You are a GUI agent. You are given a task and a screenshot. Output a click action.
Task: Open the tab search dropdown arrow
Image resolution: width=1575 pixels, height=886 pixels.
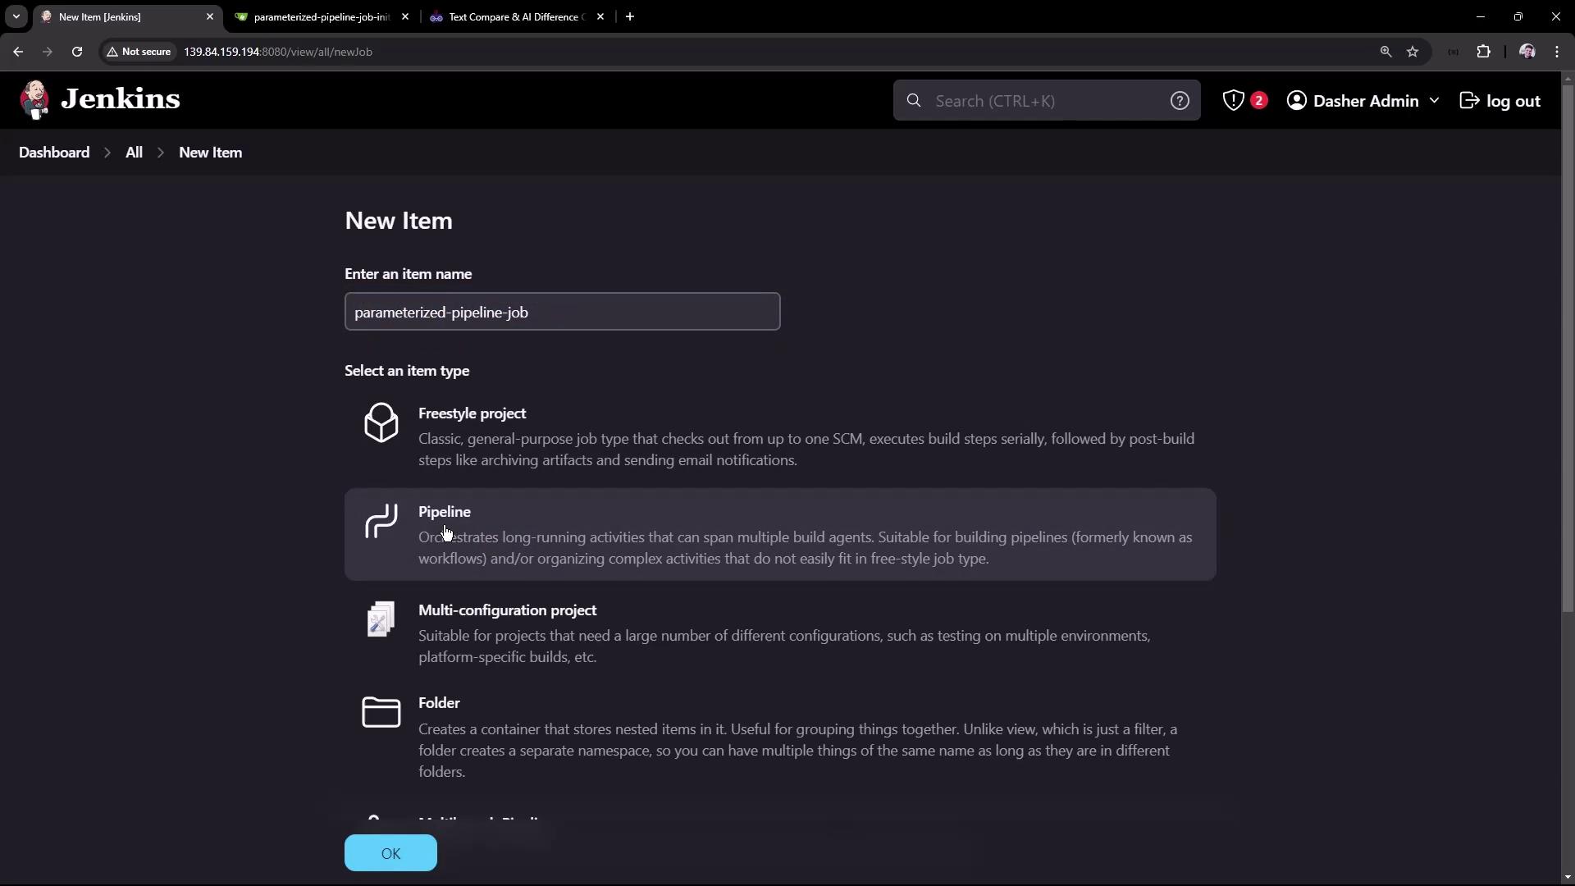point(16,16)
